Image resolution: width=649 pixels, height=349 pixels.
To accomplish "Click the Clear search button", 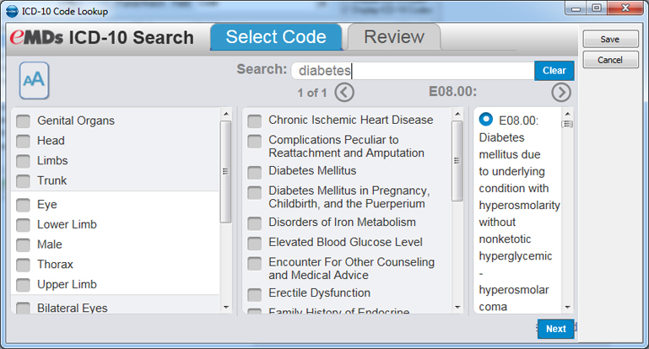I will tap(554, 71).
